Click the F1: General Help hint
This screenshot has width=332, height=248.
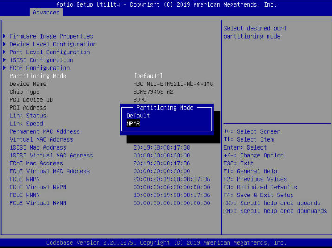[250, 171]
